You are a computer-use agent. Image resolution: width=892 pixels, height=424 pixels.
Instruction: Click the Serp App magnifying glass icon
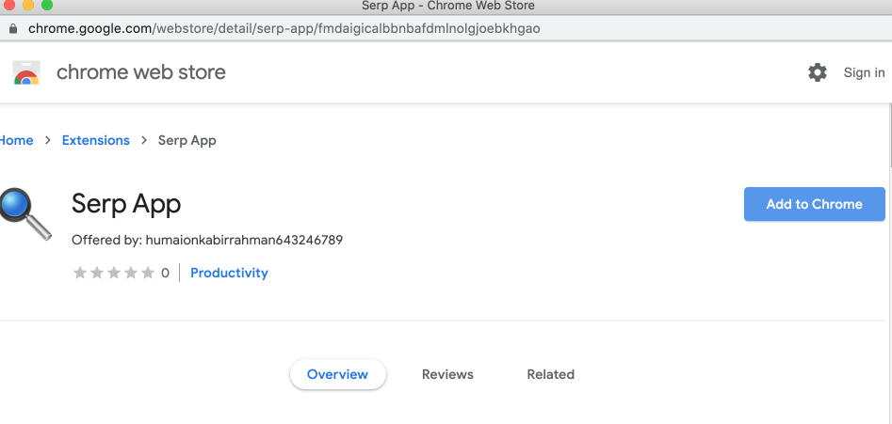(x=25, y=214)
